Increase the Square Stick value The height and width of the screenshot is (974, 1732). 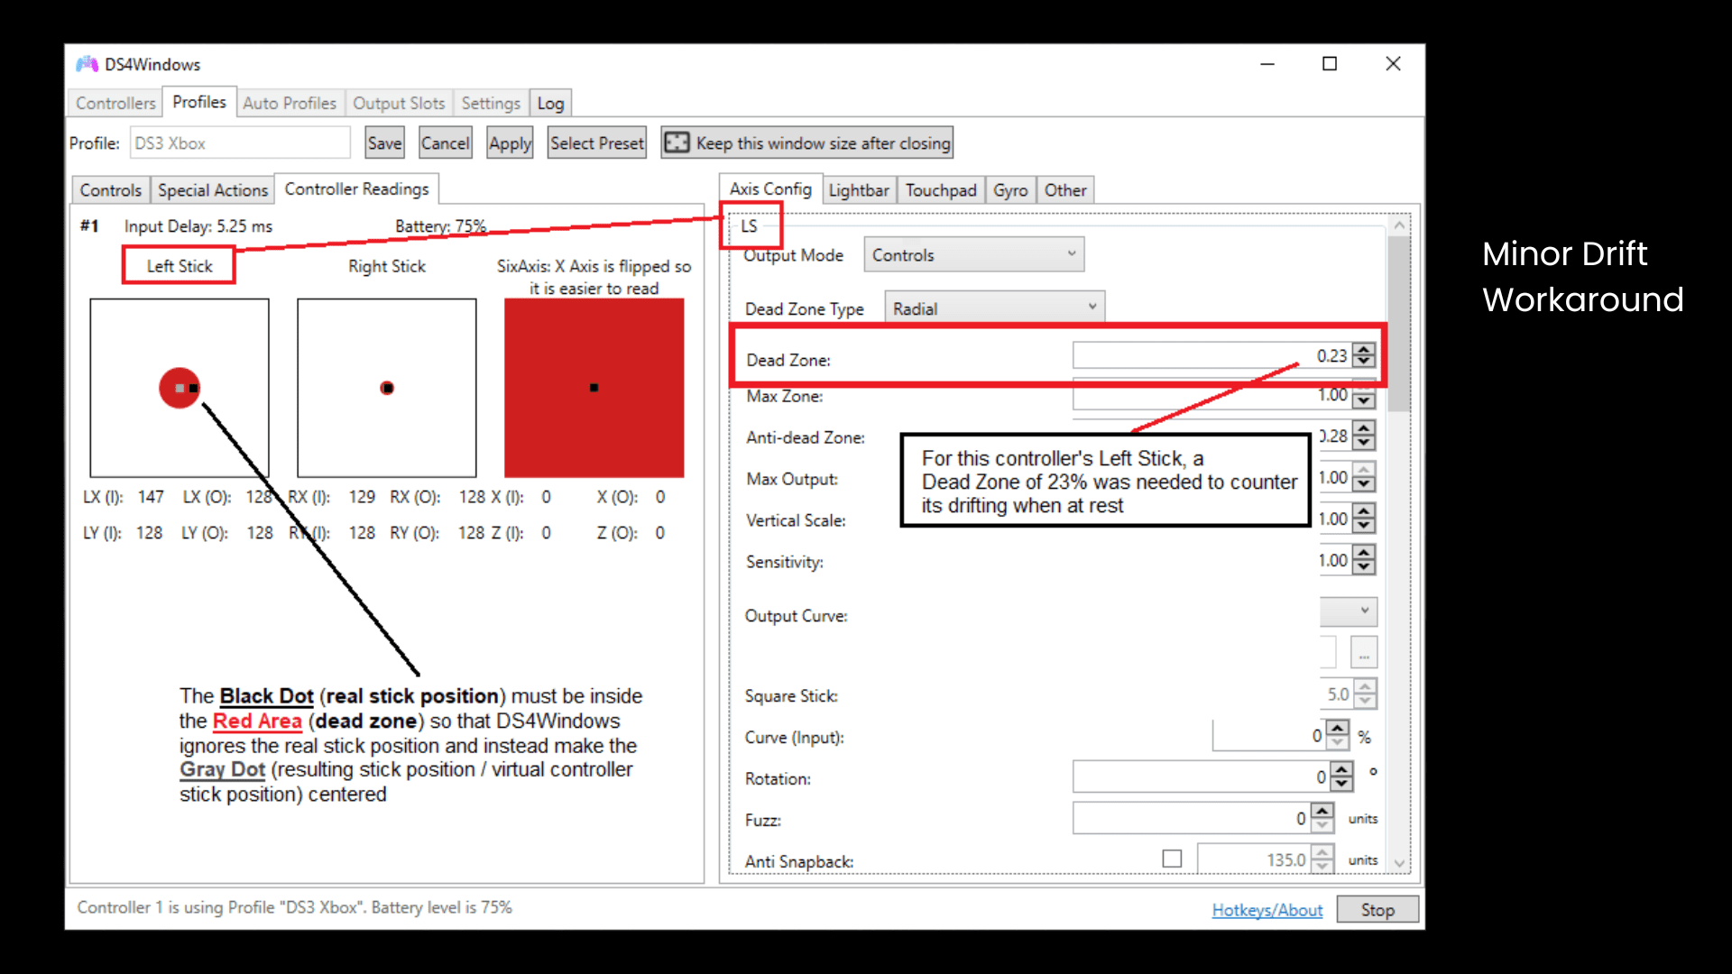(x=1365, y=688)
